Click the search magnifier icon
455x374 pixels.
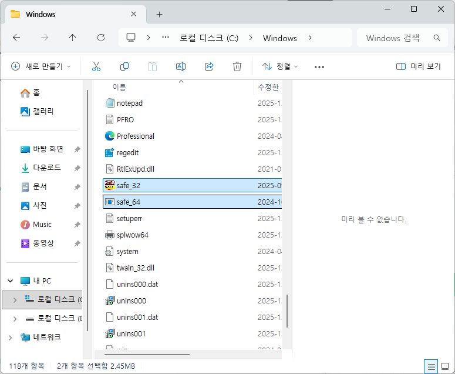click(436, 38)
